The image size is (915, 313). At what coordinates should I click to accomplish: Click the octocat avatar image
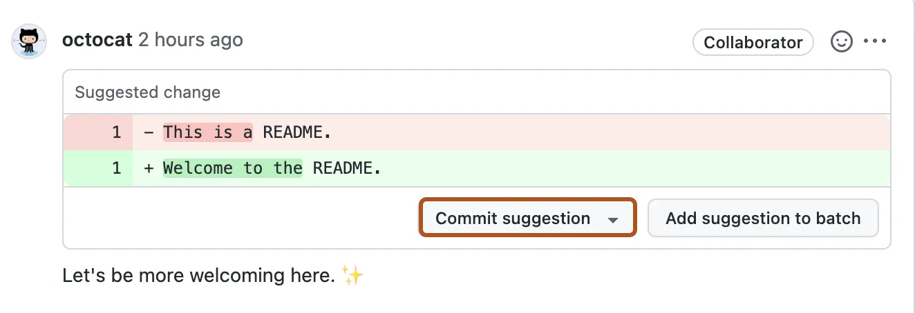point(29,41)
